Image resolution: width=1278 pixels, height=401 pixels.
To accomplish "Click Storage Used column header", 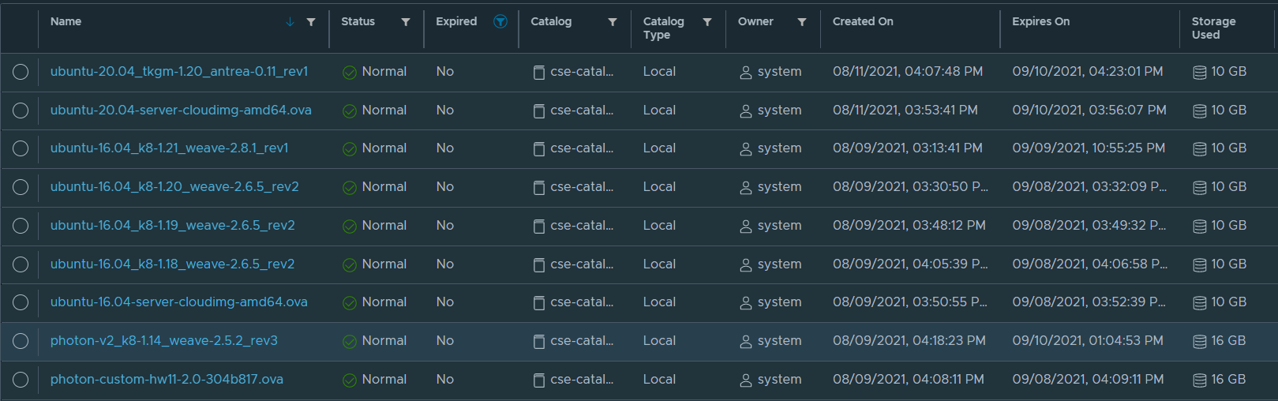I will tap(1213, 28).
